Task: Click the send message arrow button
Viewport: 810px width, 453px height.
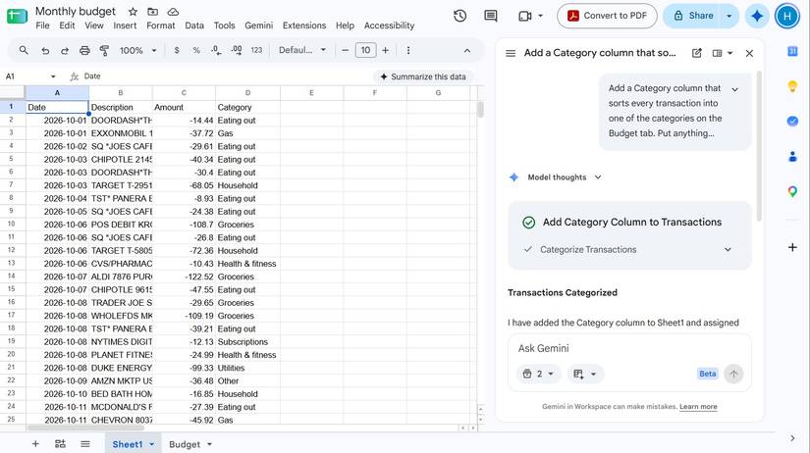Action: 733,374
